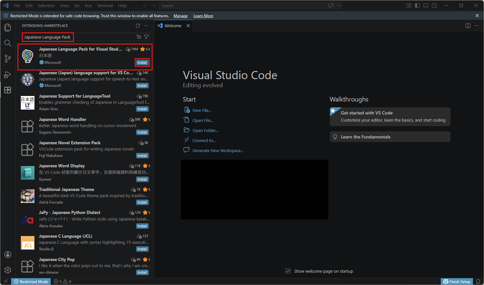Open the Explorer view in activity bar
The image size is (484, 285).
click(8, 28)
